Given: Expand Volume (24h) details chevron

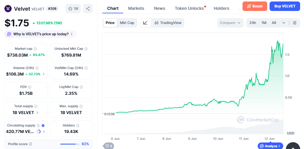Looking at the screenshot, I should coord(43,74).
